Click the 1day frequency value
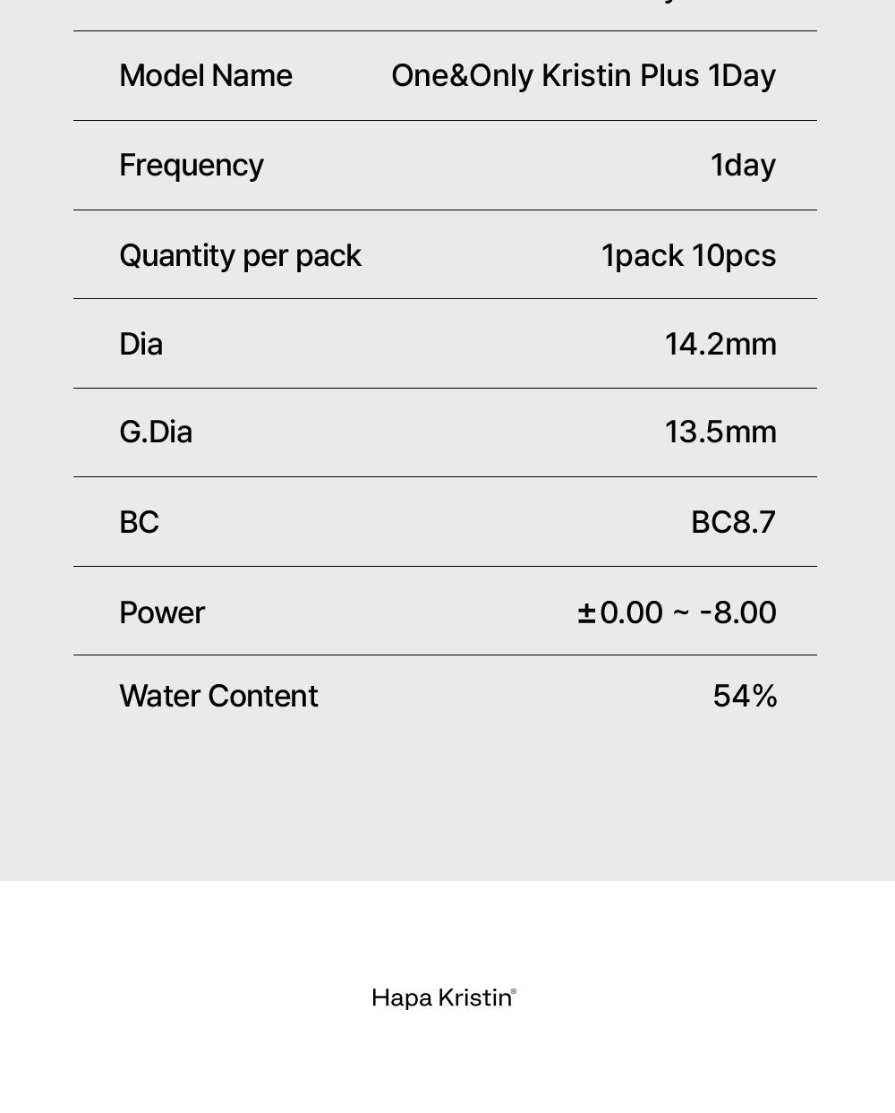This screenshot has height=1113, width=895. pyautogui.click(x=743, y=165)
